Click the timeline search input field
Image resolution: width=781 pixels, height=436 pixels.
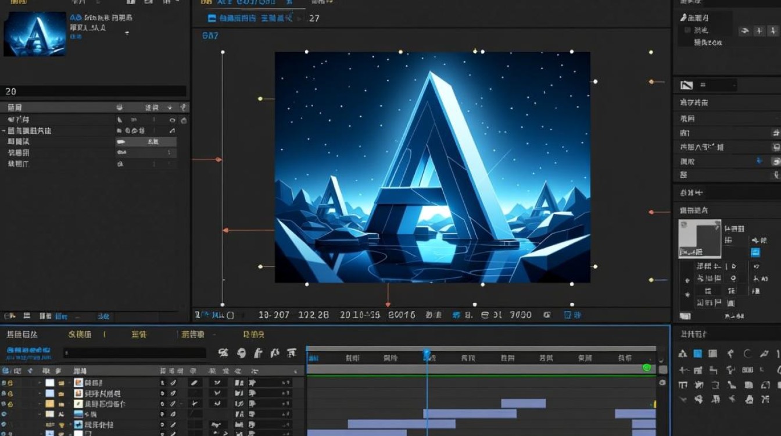click(135, 353)
